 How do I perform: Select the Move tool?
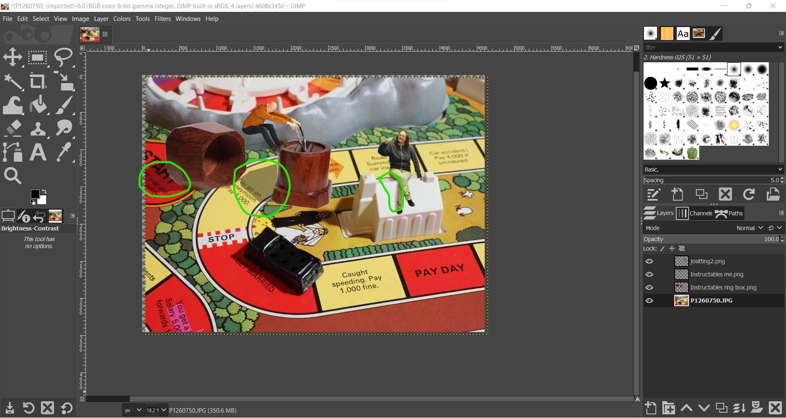point(13,57)
